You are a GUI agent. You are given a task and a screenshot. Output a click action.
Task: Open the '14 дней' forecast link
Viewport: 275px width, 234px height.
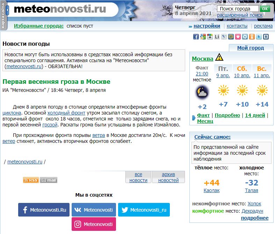pos(255,115)
